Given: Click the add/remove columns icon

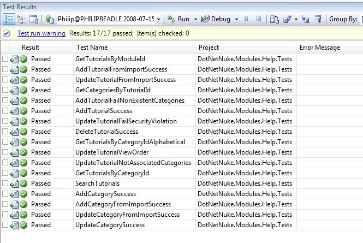Looking at the screenshot, I should 275,19.
